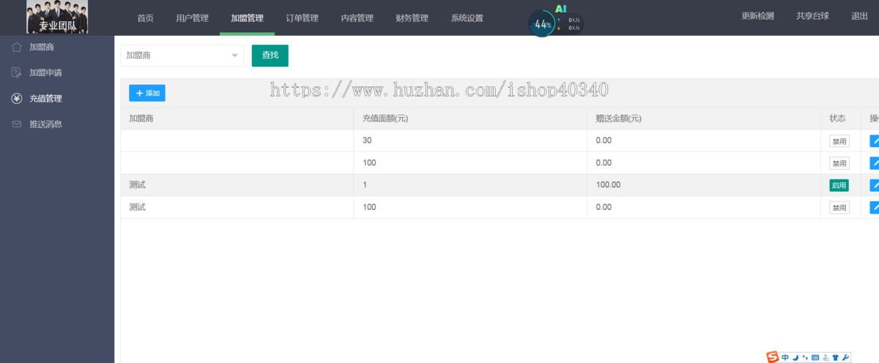Toggle 启用 status for the 测试 1 row
The image size is (879, 363).
[x=839, y=185]
